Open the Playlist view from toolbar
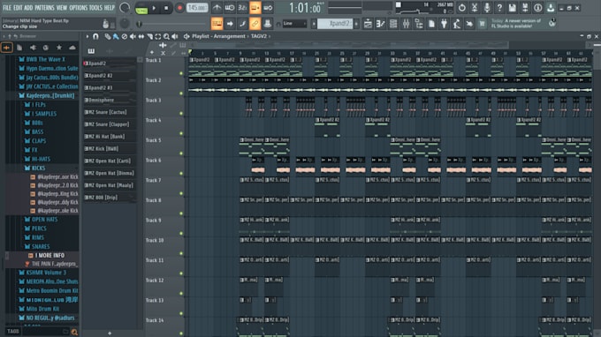Viewport: 601px width, 337px height. pyautogui.click(x=368, y=24)
